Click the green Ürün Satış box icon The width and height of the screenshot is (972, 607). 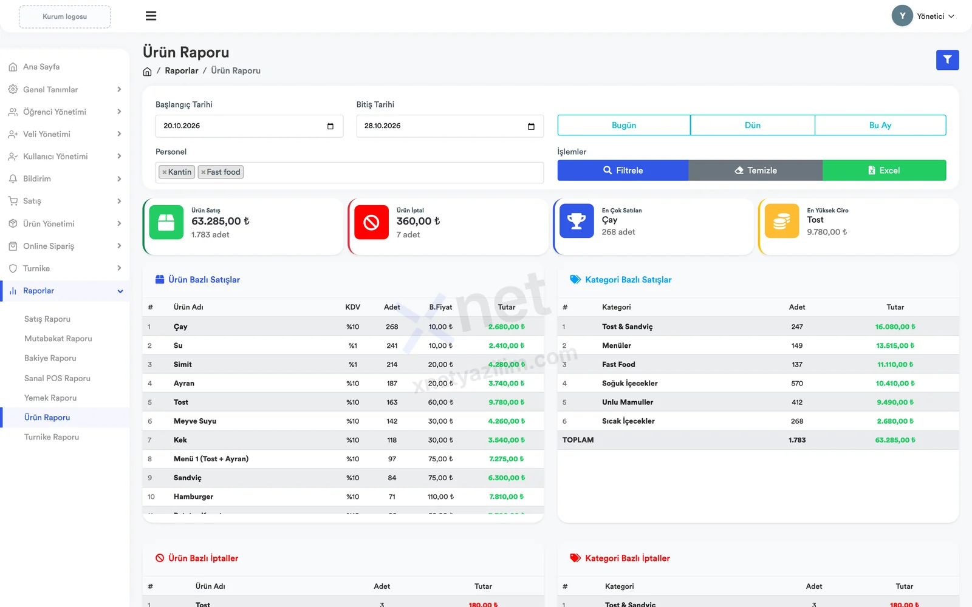166,223
